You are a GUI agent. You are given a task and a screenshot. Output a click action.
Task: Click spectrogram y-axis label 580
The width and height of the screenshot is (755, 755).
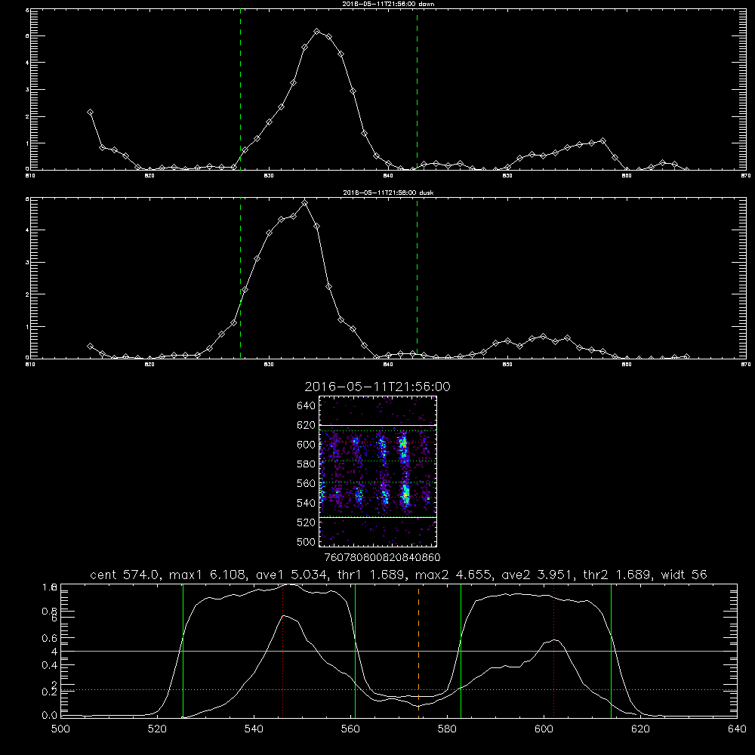click(x=306, y=464)
